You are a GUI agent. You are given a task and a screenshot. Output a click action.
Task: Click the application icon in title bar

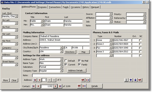[2, 2]
